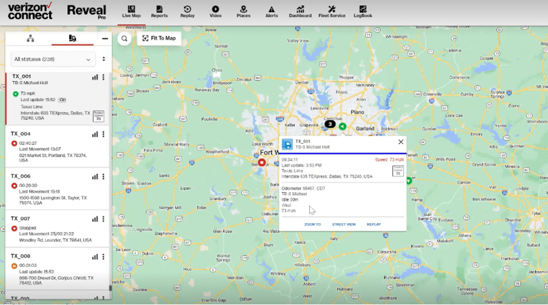
Task: Open the Replay section
Action: click(x=187, y=12)
